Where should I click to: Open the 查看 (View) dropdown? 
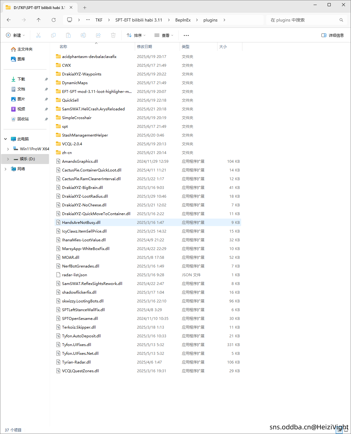point(164,35)
